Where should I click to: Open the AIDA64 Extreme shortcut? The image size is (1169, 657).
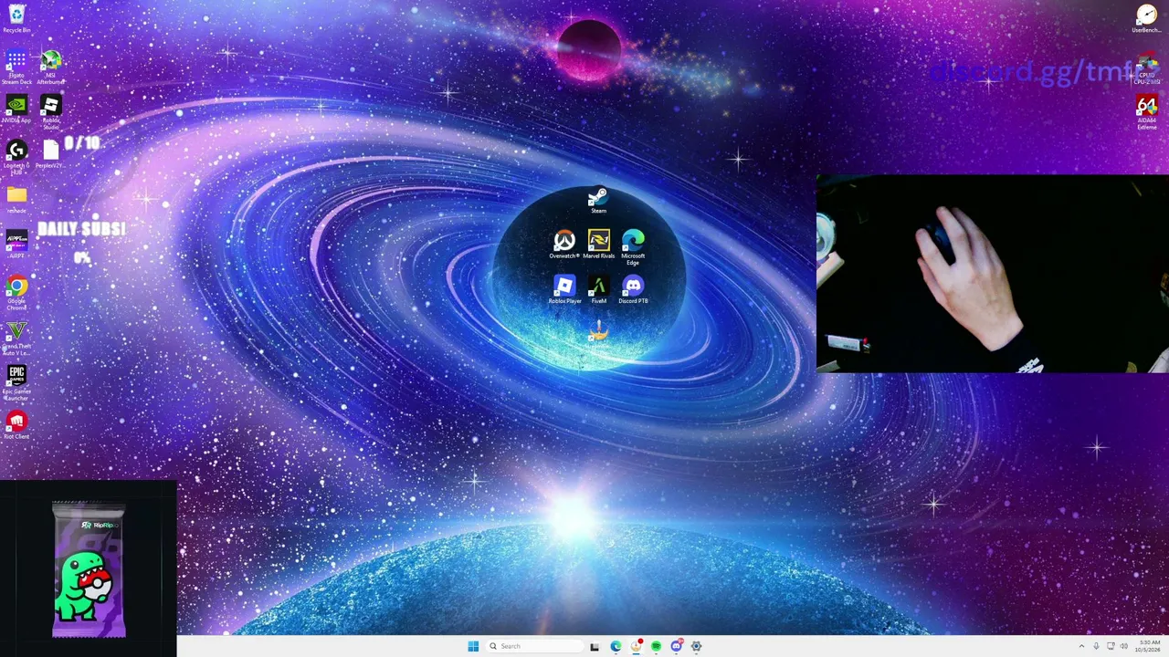(x=1146, y=113)
